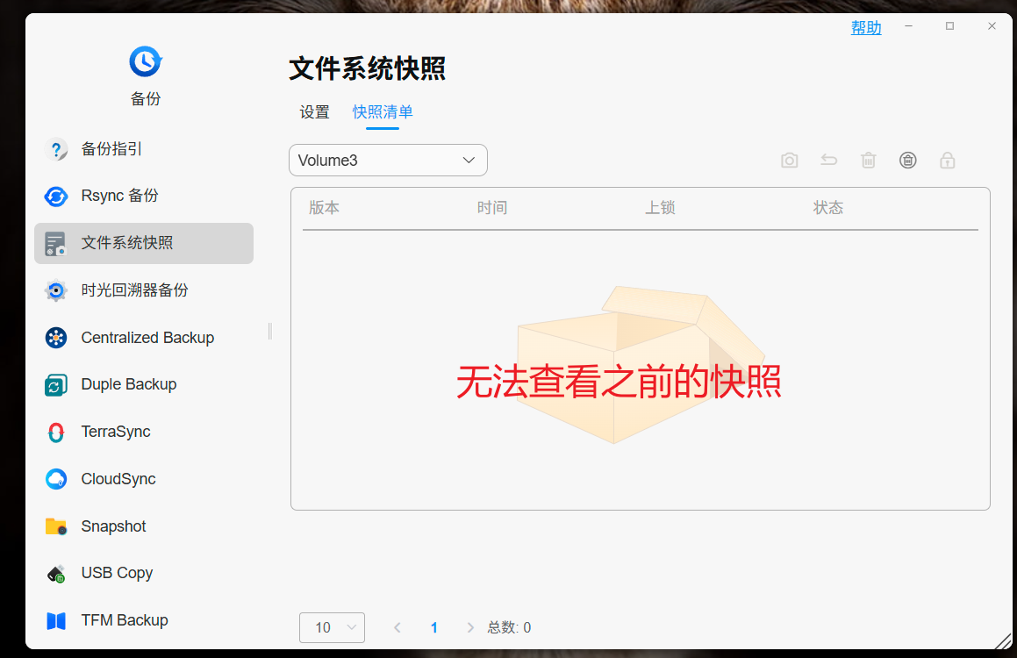Minimize the backup window
The width and height of the screenshot is (1017, 658).
909,26
